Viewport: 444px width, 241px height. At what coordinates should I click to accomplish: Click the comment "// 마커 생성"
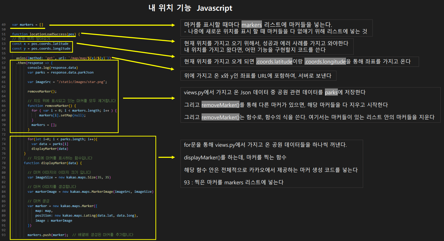[38, 201]
